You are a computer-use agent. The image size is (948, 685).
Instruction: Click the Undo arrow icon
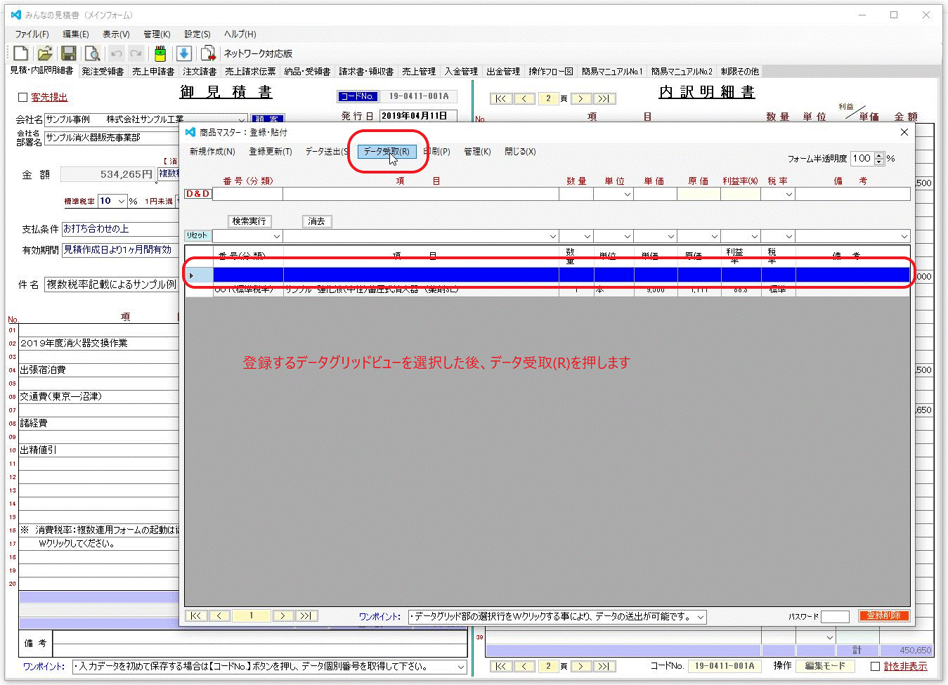[x=117, y=53]
